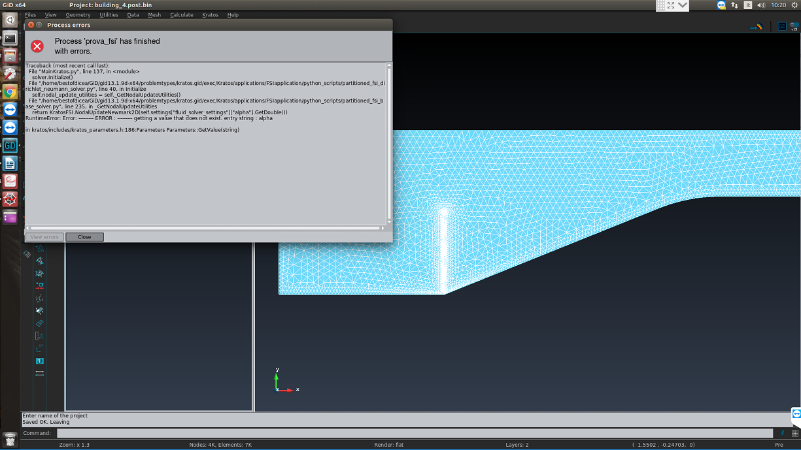This screenshot has width=801, height=450.
Task: Click the View errors button
Action: tap(43, 236)
